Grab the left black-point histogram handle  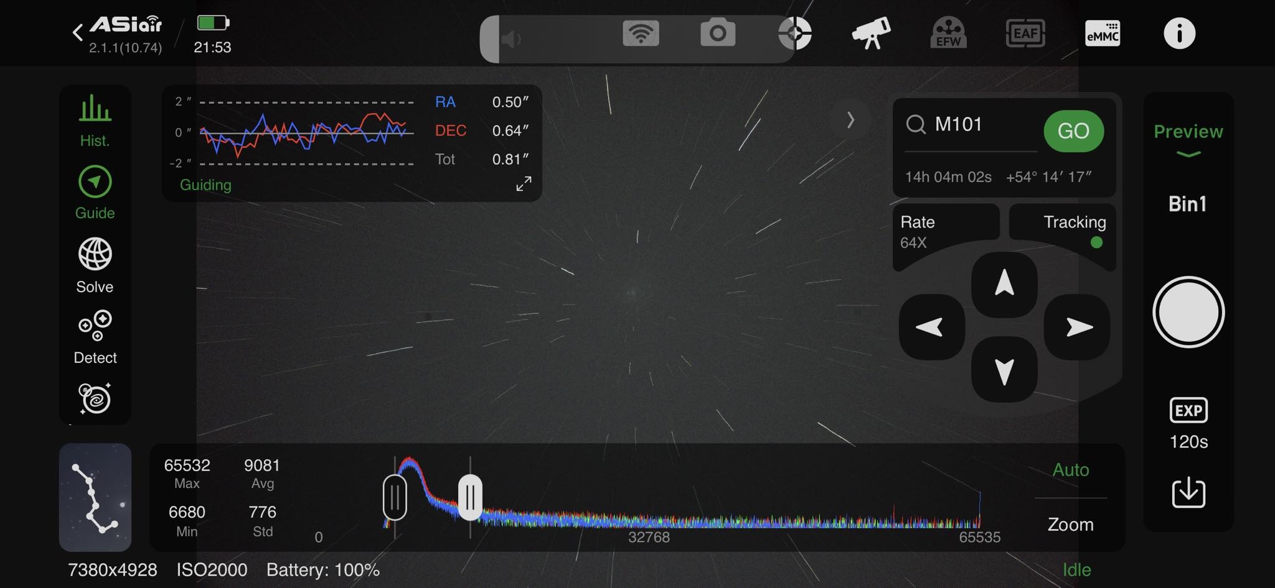click(x=395, y=497)
